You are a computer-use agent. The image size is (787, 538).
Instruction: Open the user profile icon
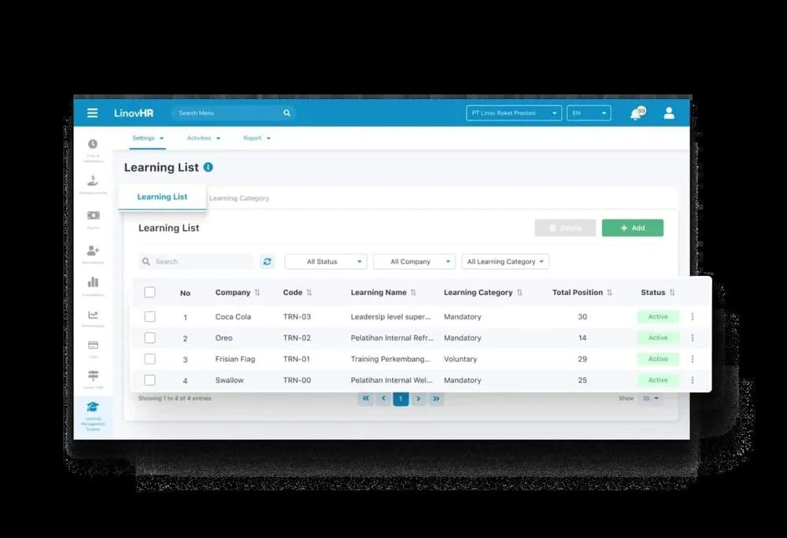668,112
